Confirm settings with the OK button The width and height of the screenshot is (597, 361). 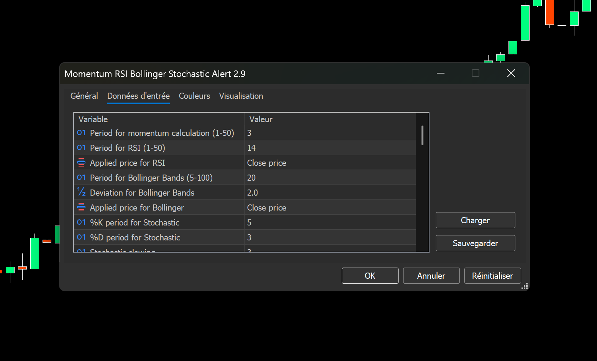coord(370,276)
